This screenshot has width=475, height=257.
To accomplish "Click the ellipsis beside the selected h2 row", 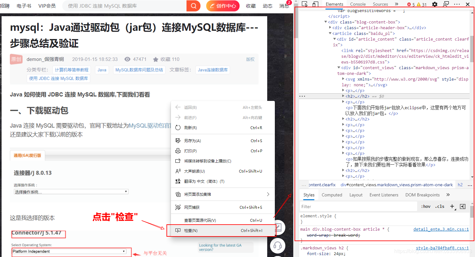I will coord(302,96).
